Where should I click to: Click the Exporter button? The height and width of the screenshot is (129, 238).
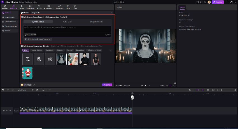[218, 2]
